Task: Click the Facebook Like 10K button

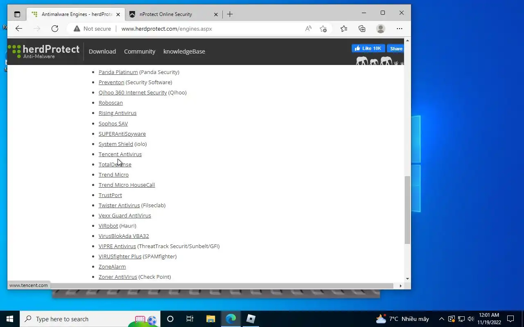Action: (x=368, y=48)
